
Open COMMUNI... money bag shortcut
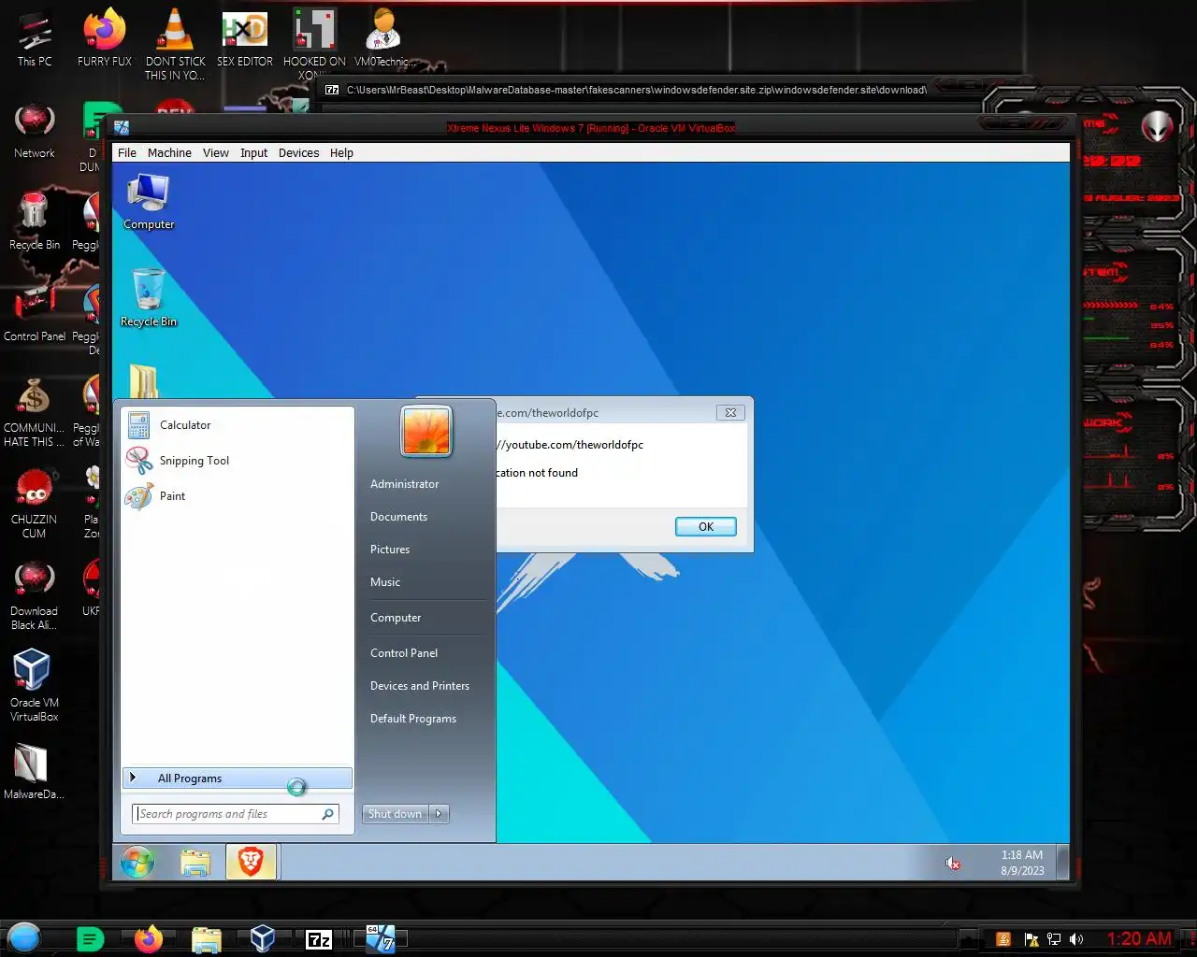35,411
